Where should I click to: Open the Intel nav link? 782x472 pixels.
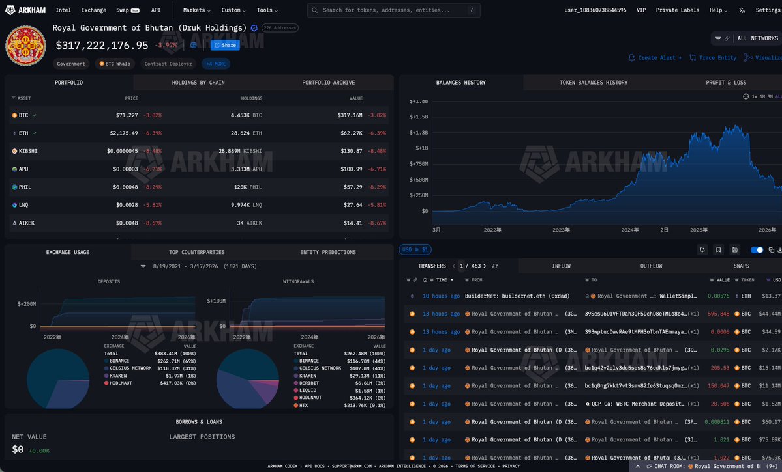point(63,10)
